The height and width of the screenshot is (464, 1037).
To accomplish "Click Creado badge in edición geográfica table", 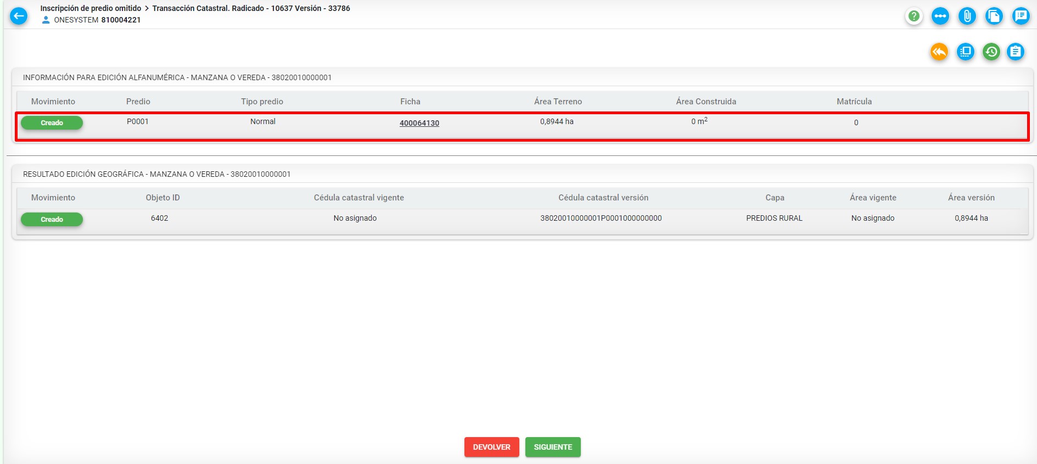I will tap(52, 220).
